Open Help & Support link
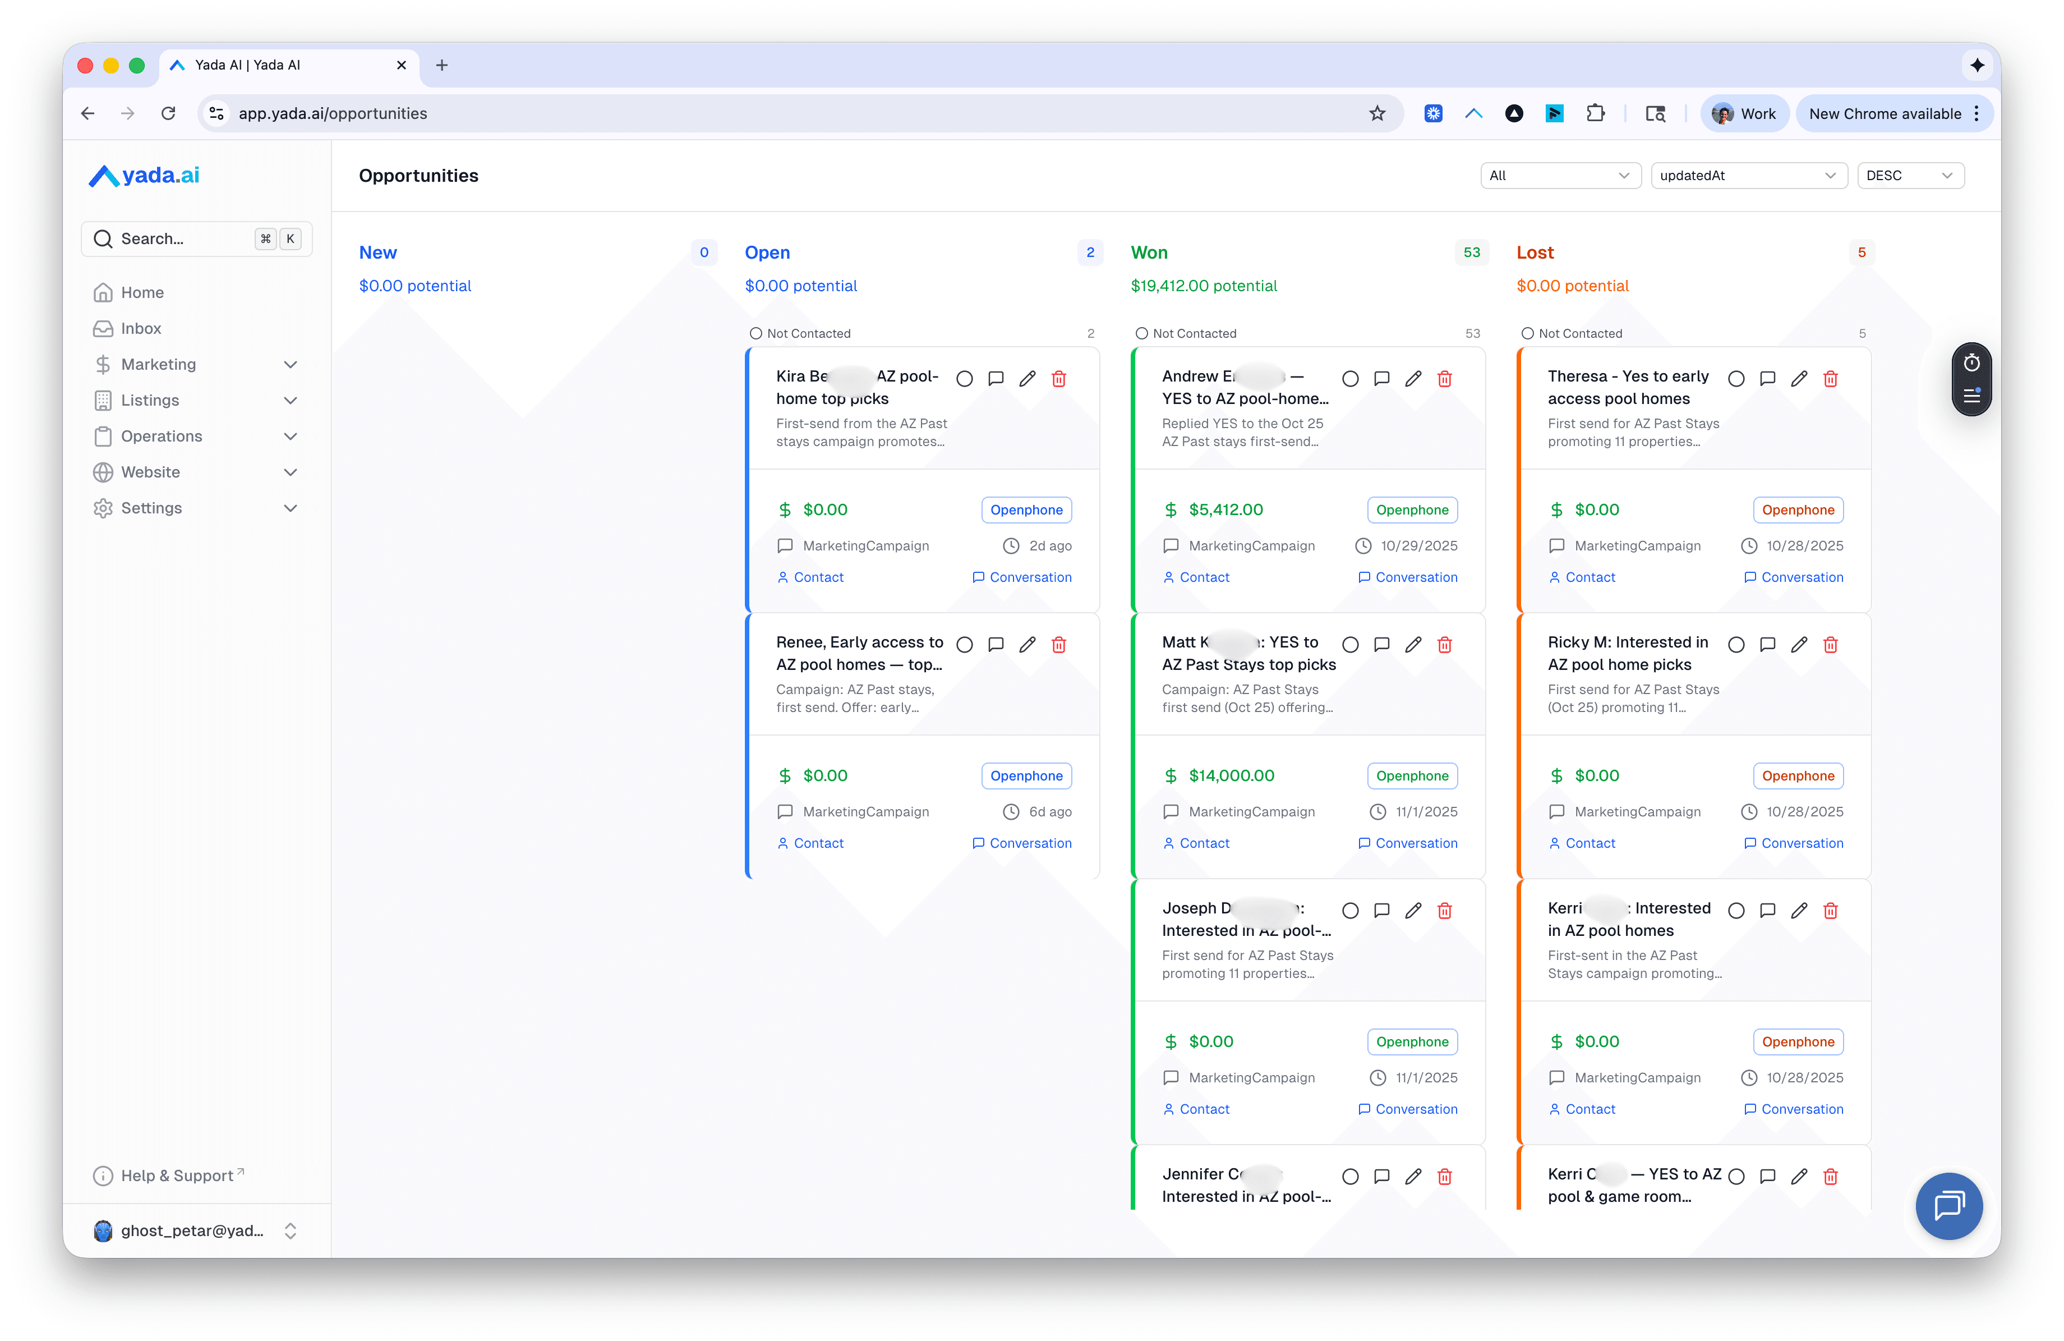Image resolution: width=2064 pixels, height=1341 pixels. click(x=169, y=1175)
